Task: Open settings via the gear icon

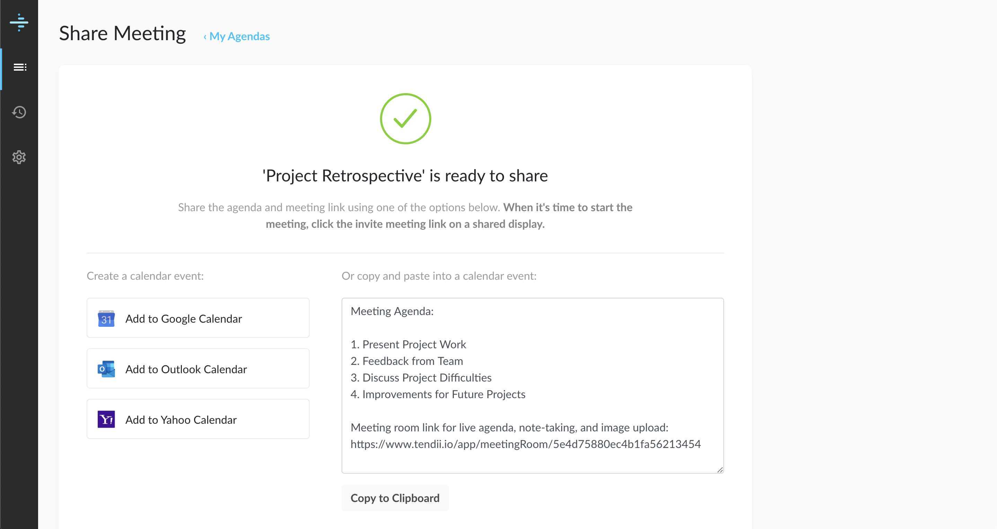Action: pos(19,157)
